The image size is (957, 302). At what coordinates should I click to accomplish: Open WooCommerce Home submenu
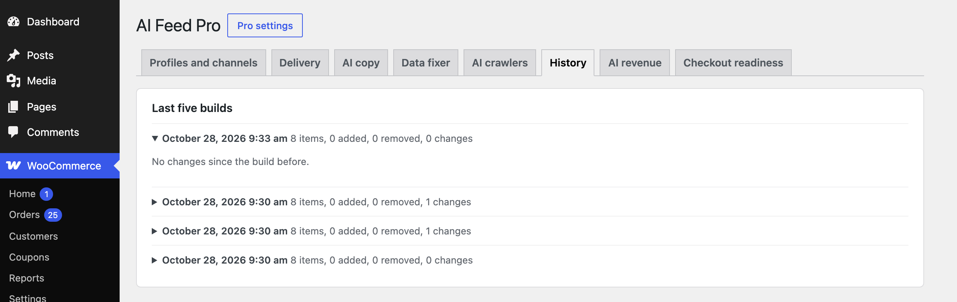[22, 194]
